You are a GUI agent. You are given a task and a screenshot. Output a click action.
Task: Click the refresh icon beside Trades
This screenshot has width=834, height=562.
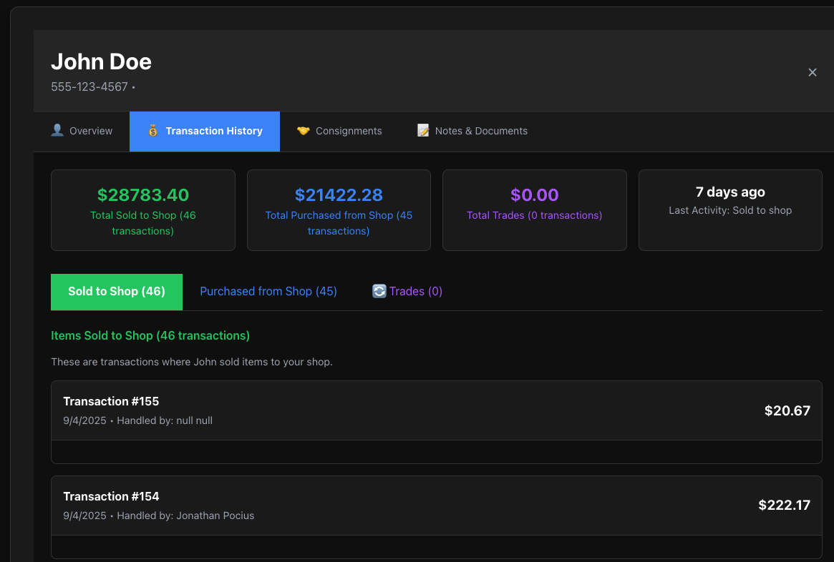point(379,291)
